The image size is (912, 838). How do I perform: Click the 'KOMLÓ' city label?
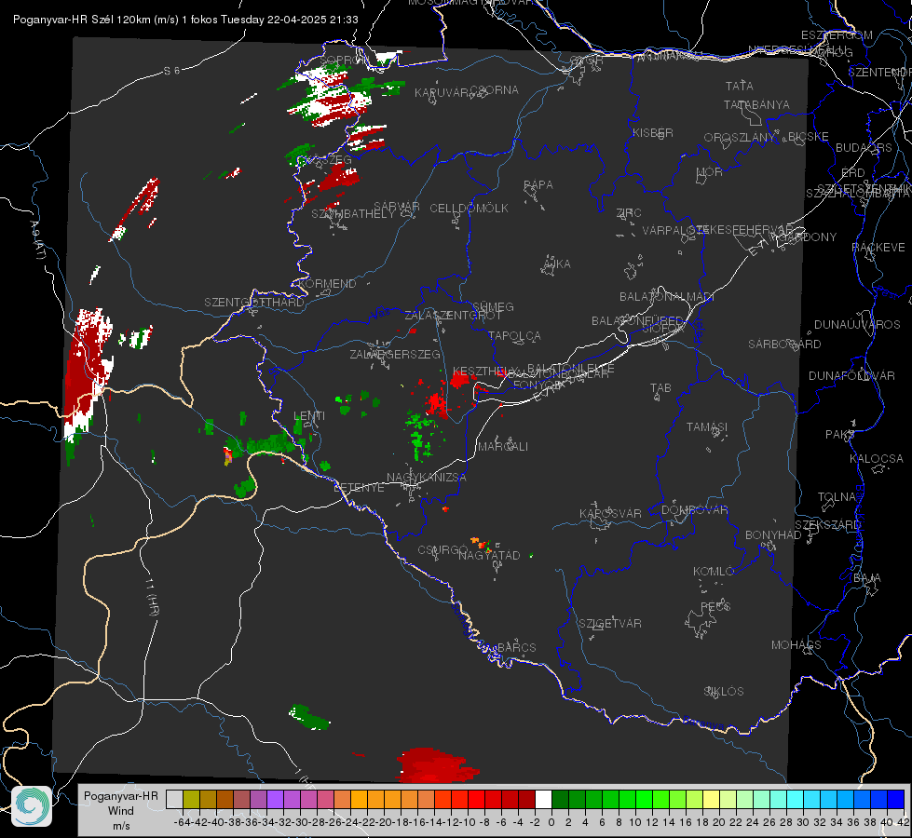(714, 572)
